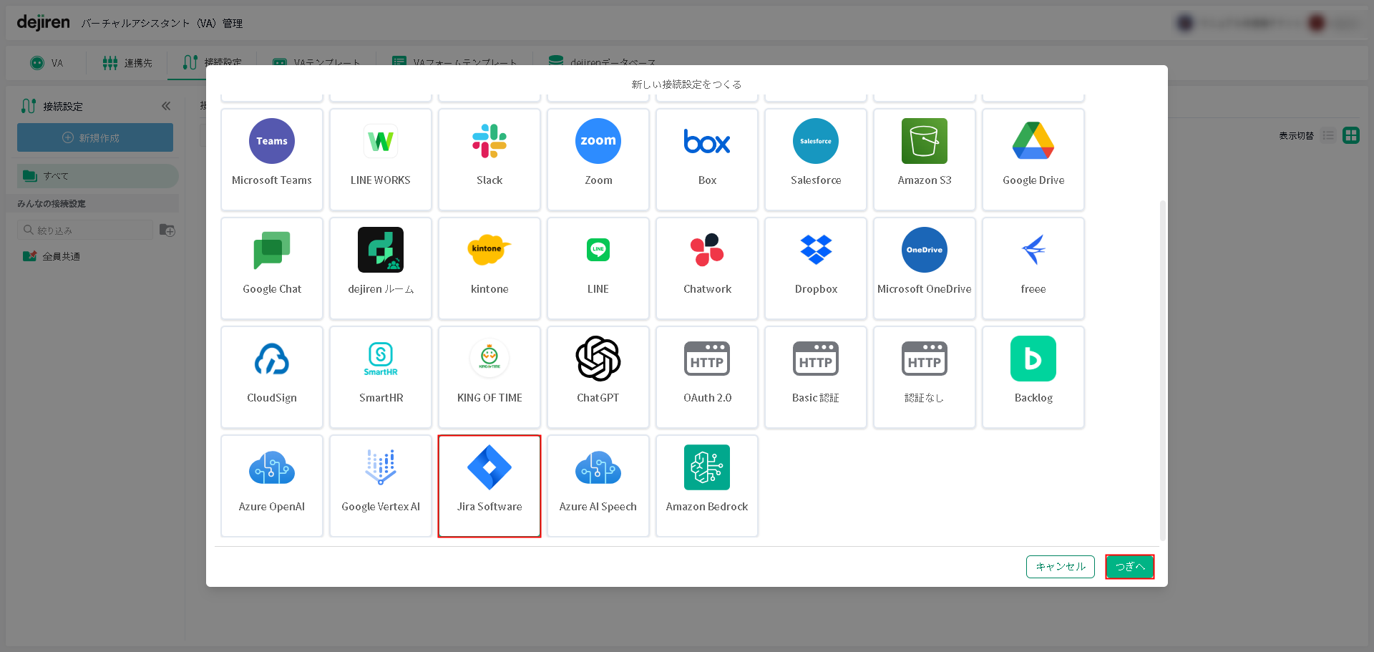The width and height of the screenshot is (1374, 652).
Task: Click the dialog's vertical scrollbar
Action: click(x=1162, y=370)
